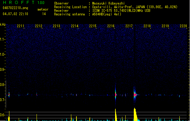Click observer name Masayuki Kobayashi

(x=108, y=3)
